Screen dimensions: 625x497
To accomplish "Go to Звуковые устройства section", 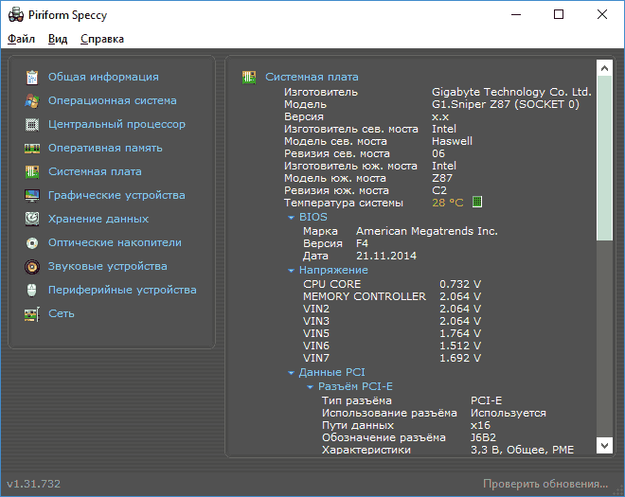I will coord(108,266).
